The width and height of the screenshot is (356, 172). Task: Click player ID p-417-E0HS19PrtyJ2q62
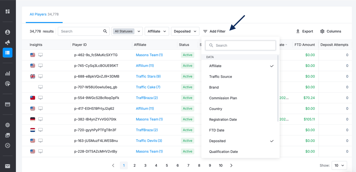[x=94, y=109]
